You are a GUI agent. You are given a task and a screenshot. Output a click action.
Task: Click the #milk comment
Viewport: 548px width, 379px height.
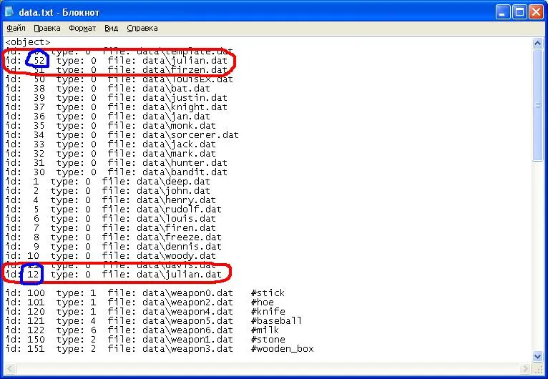tap(265, 330)
